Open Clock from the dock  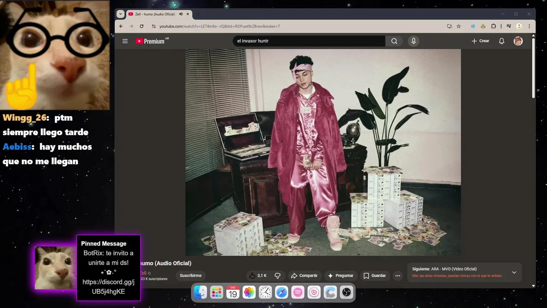(x=265, y=293)
